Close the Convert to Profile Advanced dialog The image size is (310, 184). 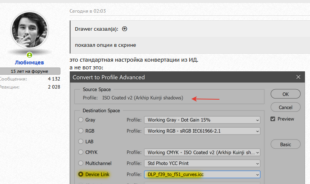click(x=298, y=77)
